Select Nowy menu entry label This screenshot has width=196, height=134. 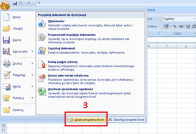click(x=17, y=17)
